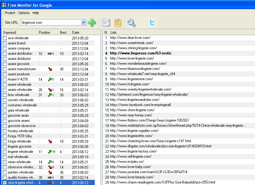
Task: Select the keyword 'costumes wholesale'
Action: point(22,105)
